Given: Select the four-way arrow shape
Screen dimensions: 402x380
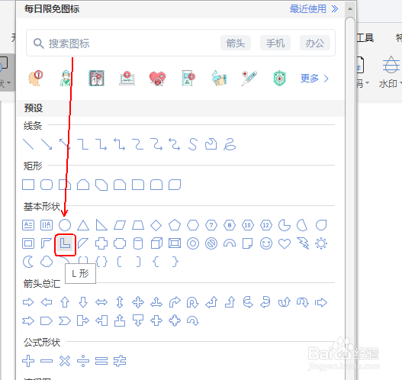Looking at the screenshot, I should pos(138,302).
